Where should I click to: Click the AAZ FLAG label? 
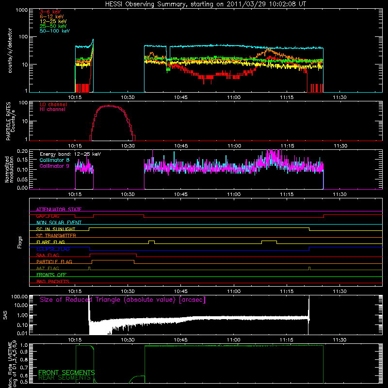[x=48, y=268]
